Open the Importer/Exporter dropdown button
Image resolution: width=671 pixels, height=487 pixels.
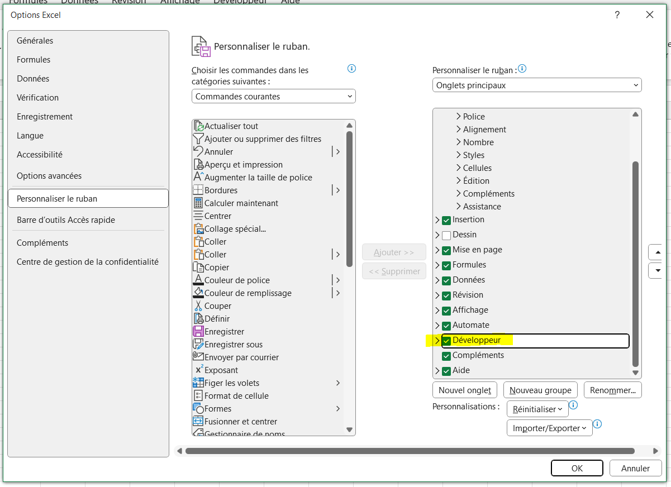click(x=550, y=428)
